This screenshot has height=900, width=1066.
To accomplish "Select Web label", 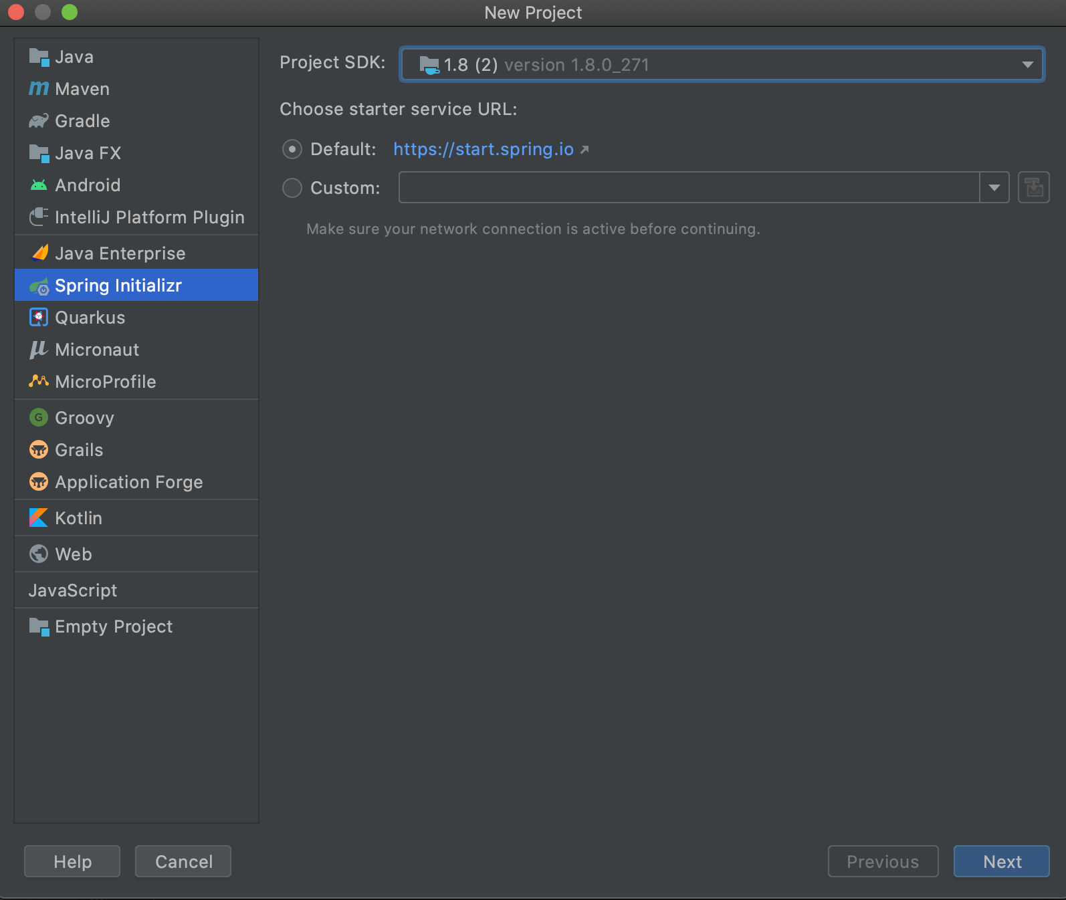I will tap(74, 554).
